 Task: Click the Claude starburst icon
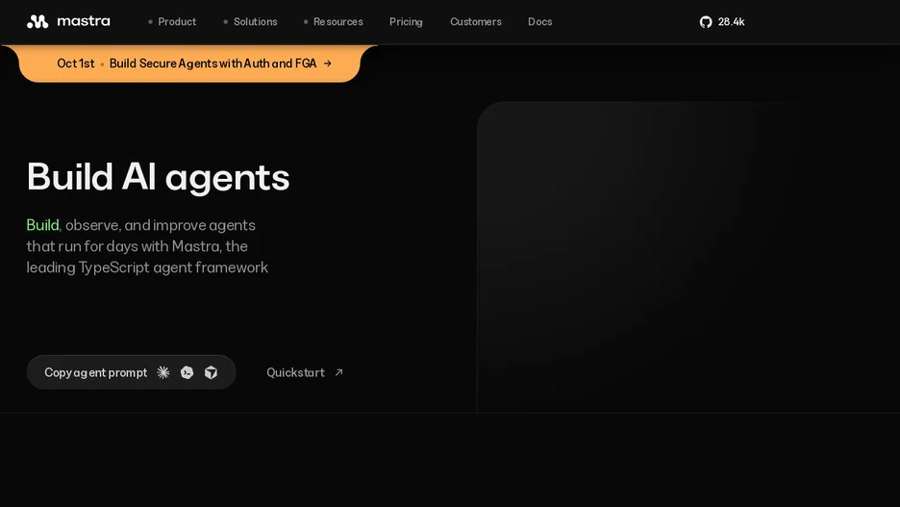[163, 372]
